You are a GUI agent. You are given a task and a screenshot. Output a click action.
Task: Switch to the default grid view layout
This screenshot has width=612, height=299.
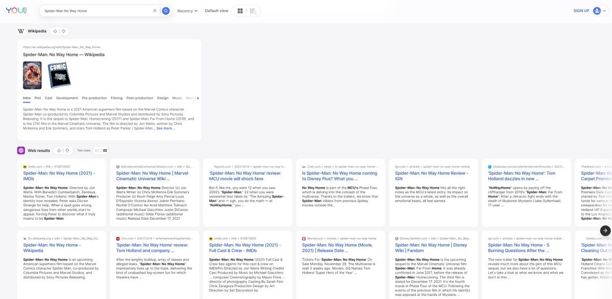coord(240,11)
